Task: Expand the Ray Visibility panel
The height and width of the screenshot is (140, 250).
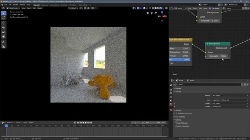Action: [180, 117]
